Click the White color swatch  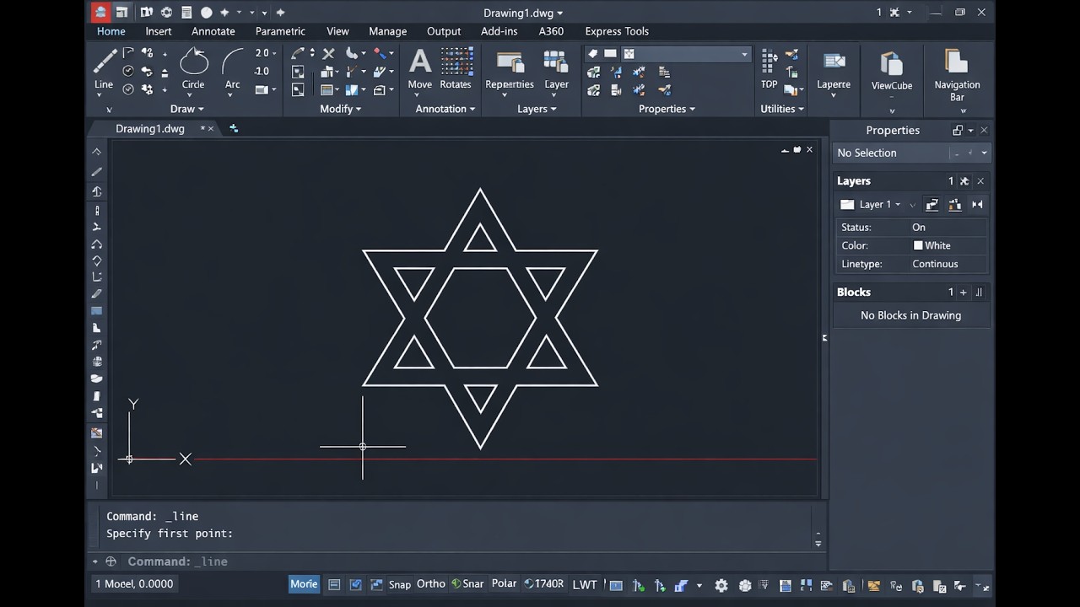click(x=918, y=245)
